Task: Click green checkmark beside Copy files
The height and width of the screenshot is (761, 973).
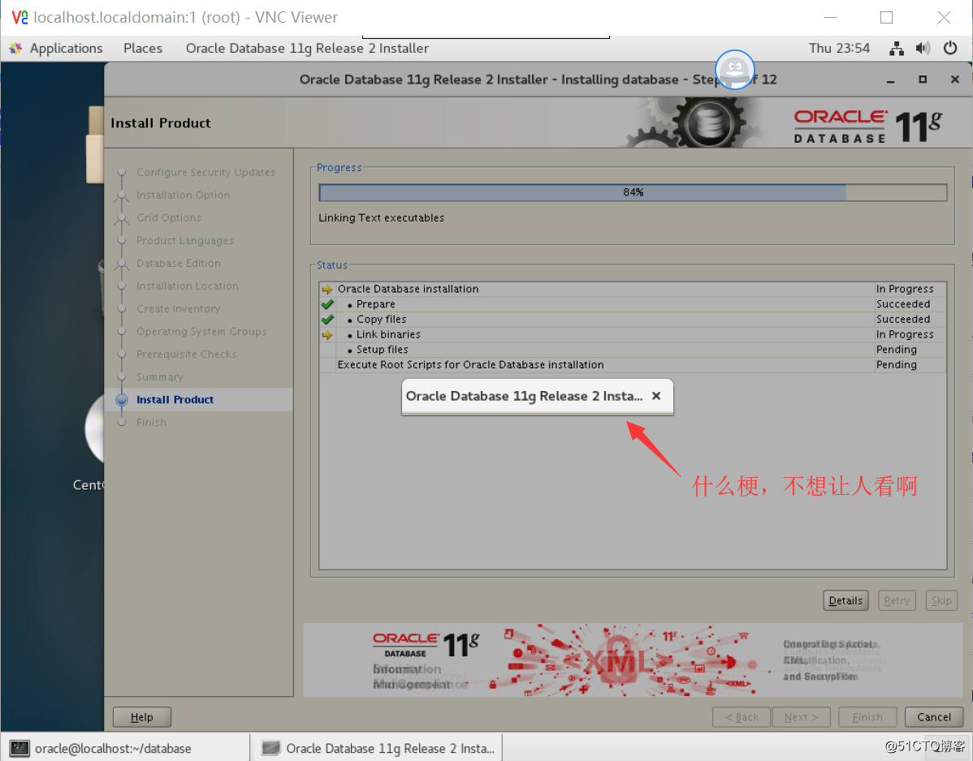Action: point(327,319)
